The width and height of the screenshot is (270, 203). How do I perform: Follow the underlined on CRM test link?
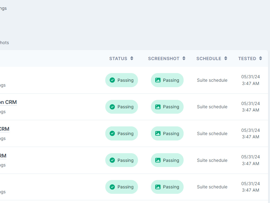coord(8,102)
